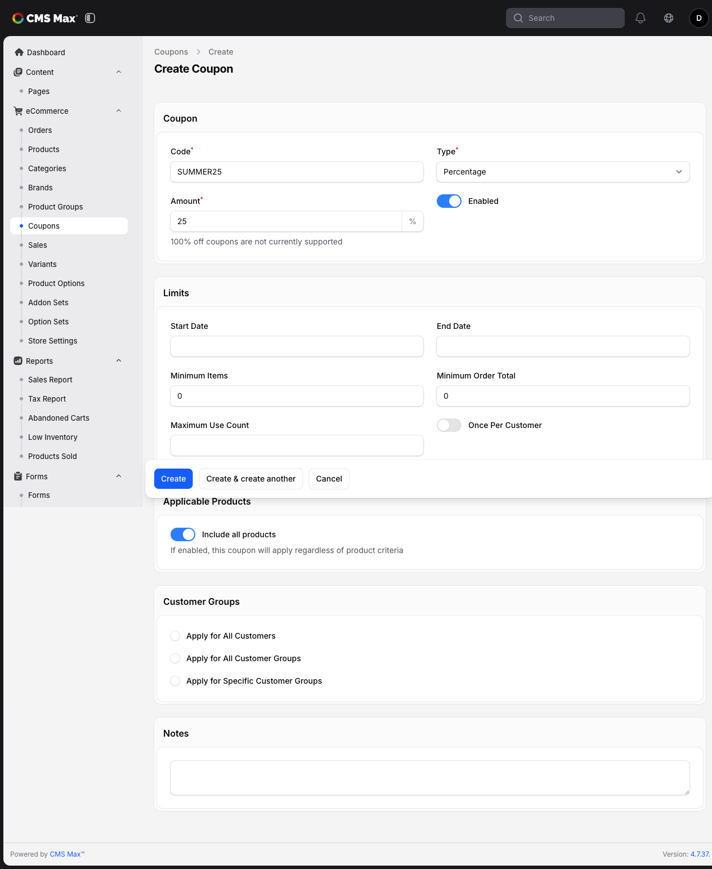Cancel coupon creation
Screen dimensions: 712x869
tap(329, 479)
